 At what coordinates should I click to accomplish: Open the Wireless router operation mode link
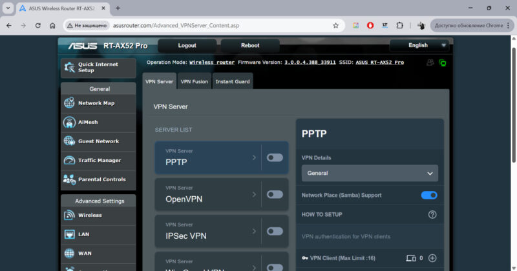coord(212,62)
